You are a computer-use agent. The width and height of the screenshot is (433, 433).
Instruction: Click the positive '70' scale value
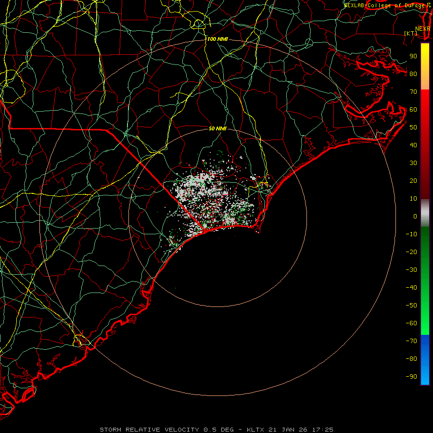pos(413,92)
